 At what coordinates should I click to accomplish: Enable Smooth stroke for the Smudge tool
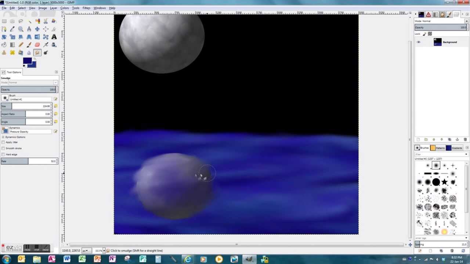[x=3, y=148]
